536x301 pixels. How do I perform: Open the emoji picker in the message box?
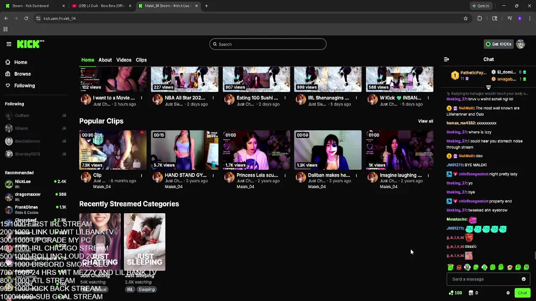coord(523,279)
